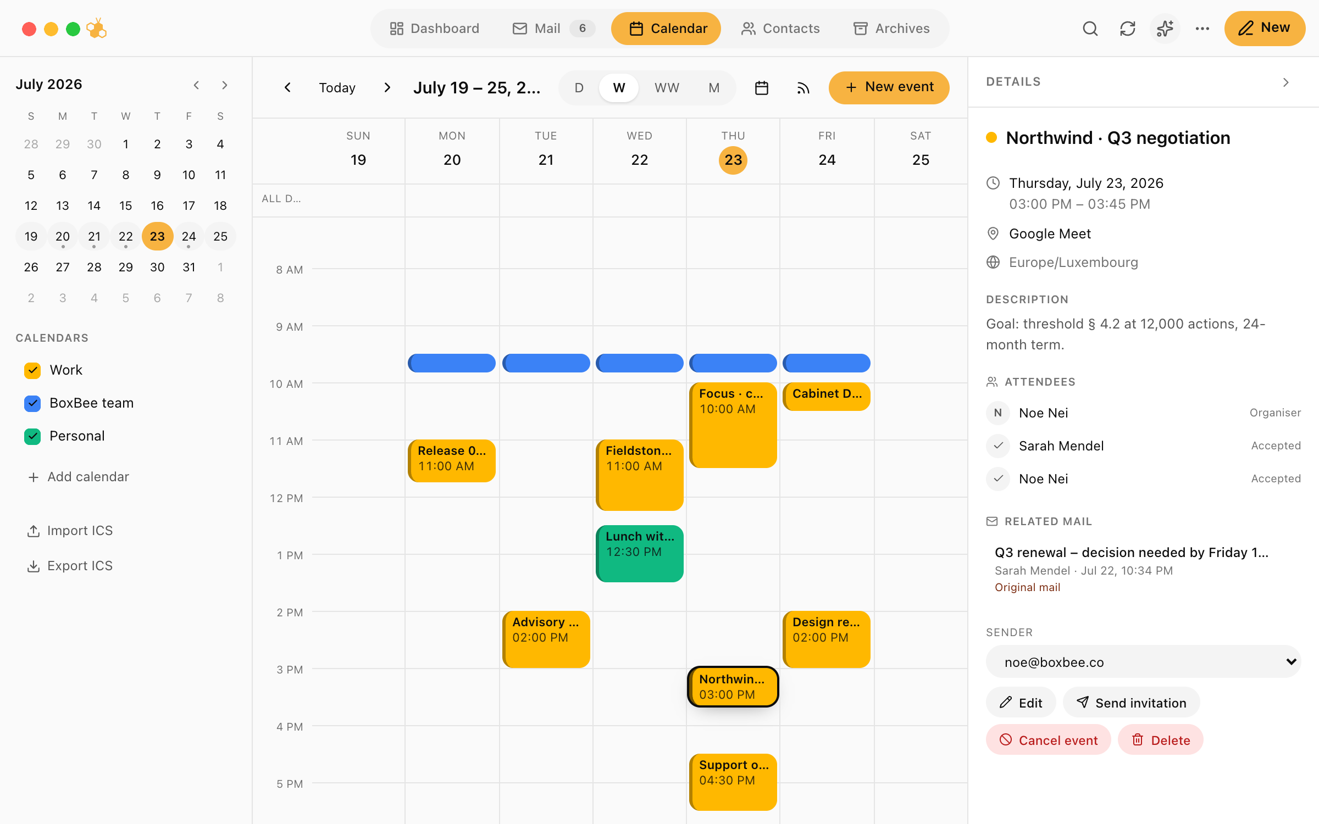Open the Advisory 02:00 PM event
This screenshot has width=1319, height=824.
[546, 639]
